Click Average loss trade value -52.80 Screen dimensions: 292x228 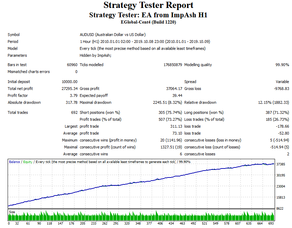tap(283, 133)
